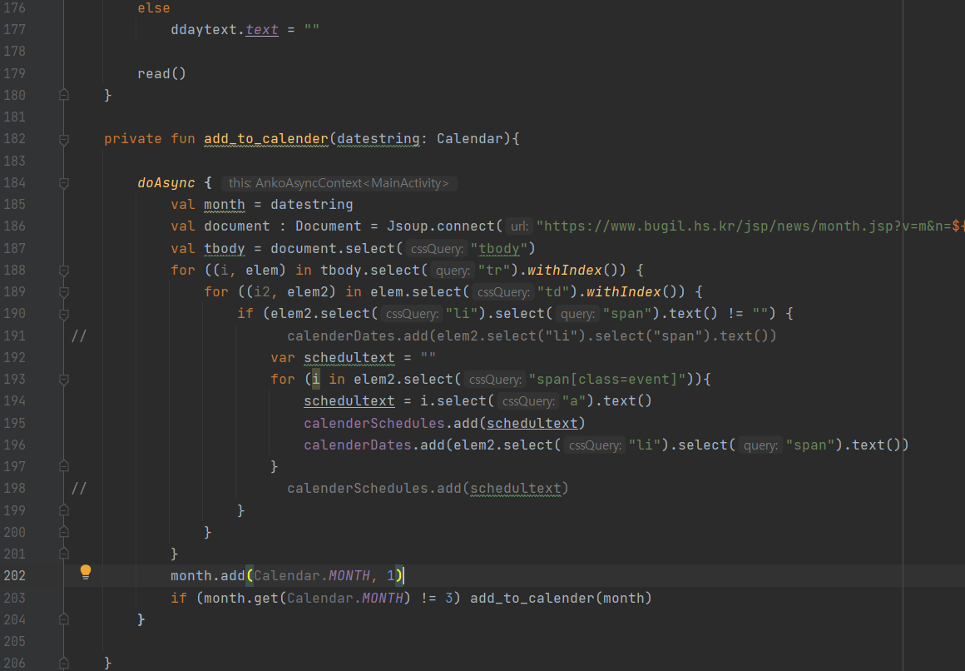Screen dimensions: 965x671
Task: Fold the span event for loop, line 193
Action: [x=64, y=379]
